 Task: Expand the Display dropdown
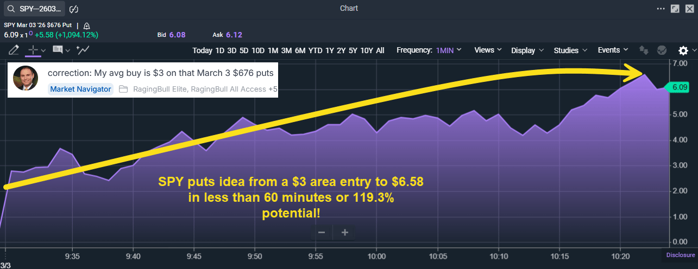click(x=527, y=50)
